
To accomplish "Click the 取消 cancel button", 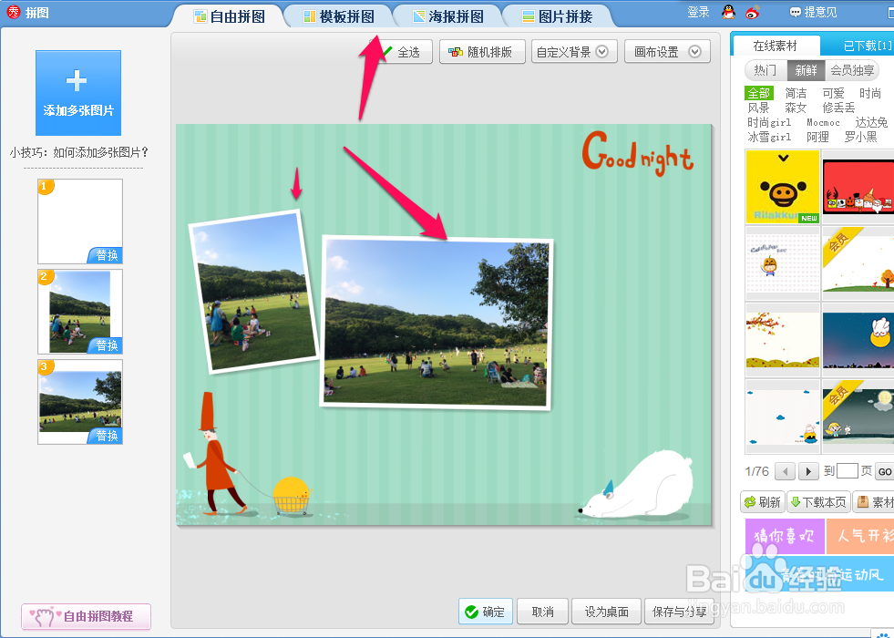I will 543,612.
